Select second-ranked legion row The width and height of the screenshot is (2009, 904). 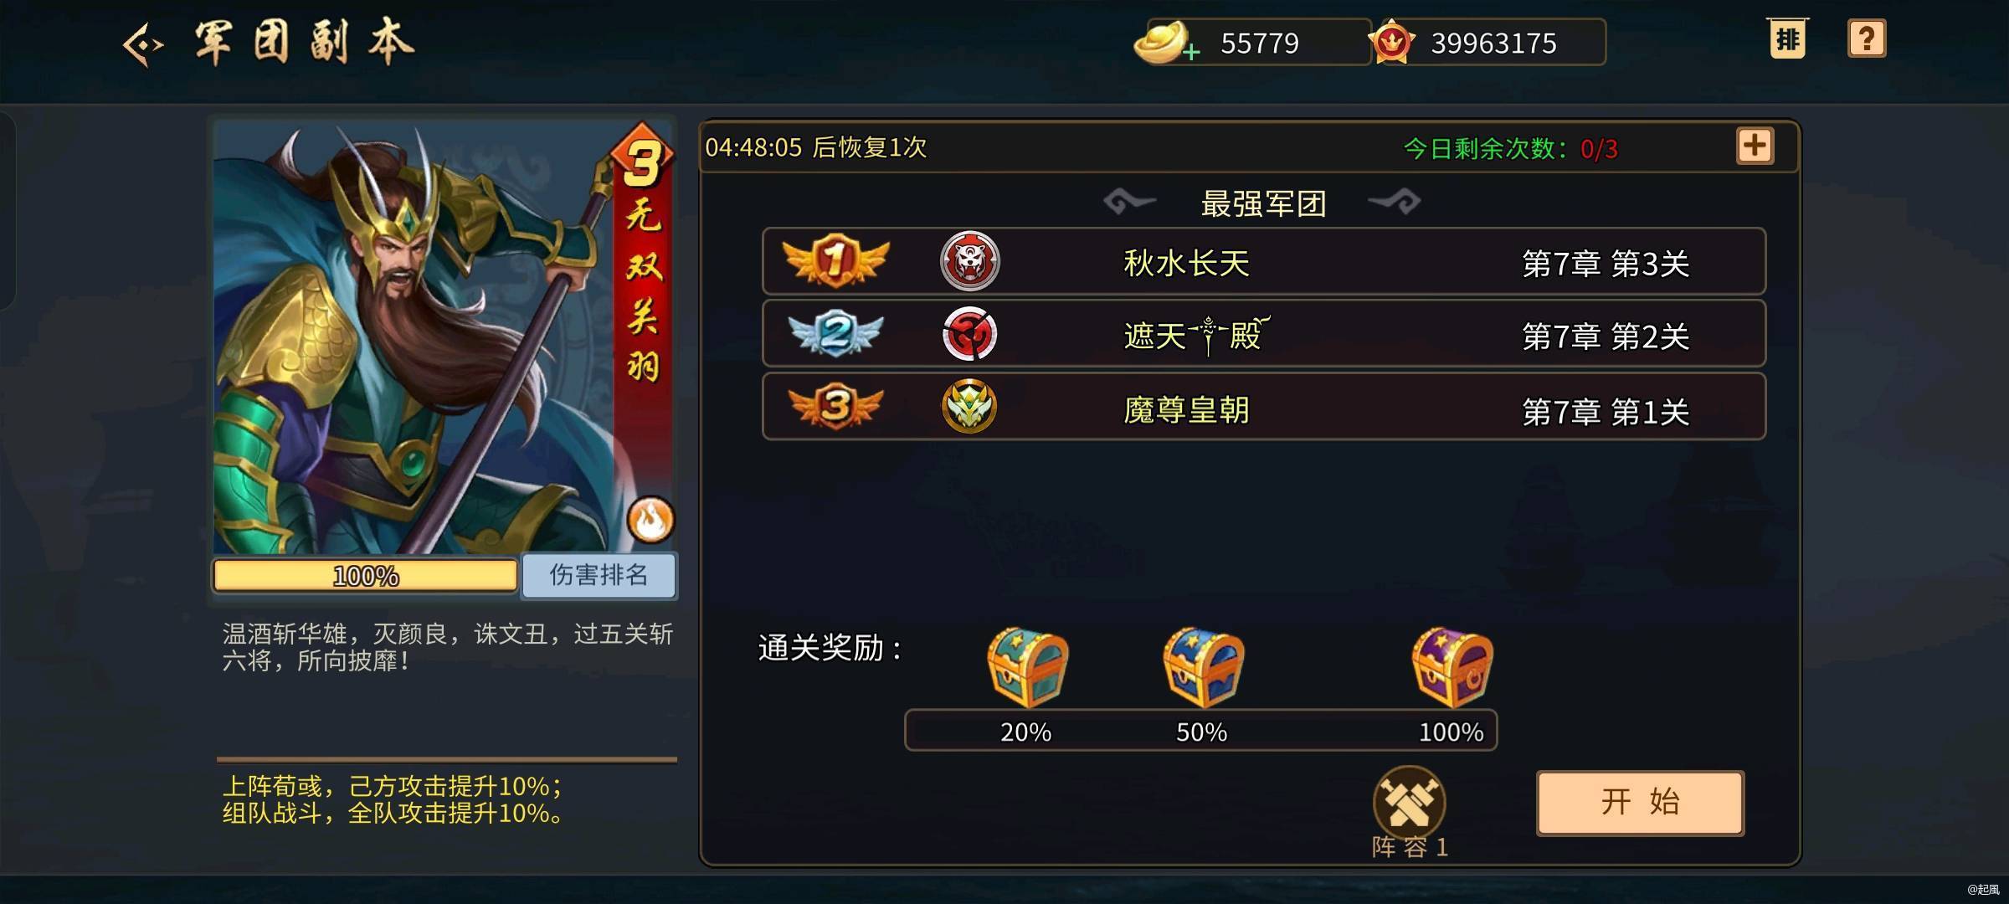tap(1264, 334)
